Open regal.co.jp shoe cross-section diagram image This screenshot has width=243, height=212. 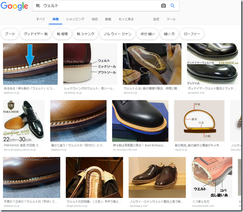click(x=199, y=121)
